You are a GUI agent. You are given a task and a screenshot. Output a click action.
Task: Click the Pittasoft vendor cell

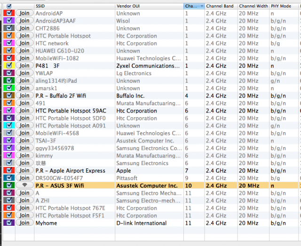tap(127, 178)
